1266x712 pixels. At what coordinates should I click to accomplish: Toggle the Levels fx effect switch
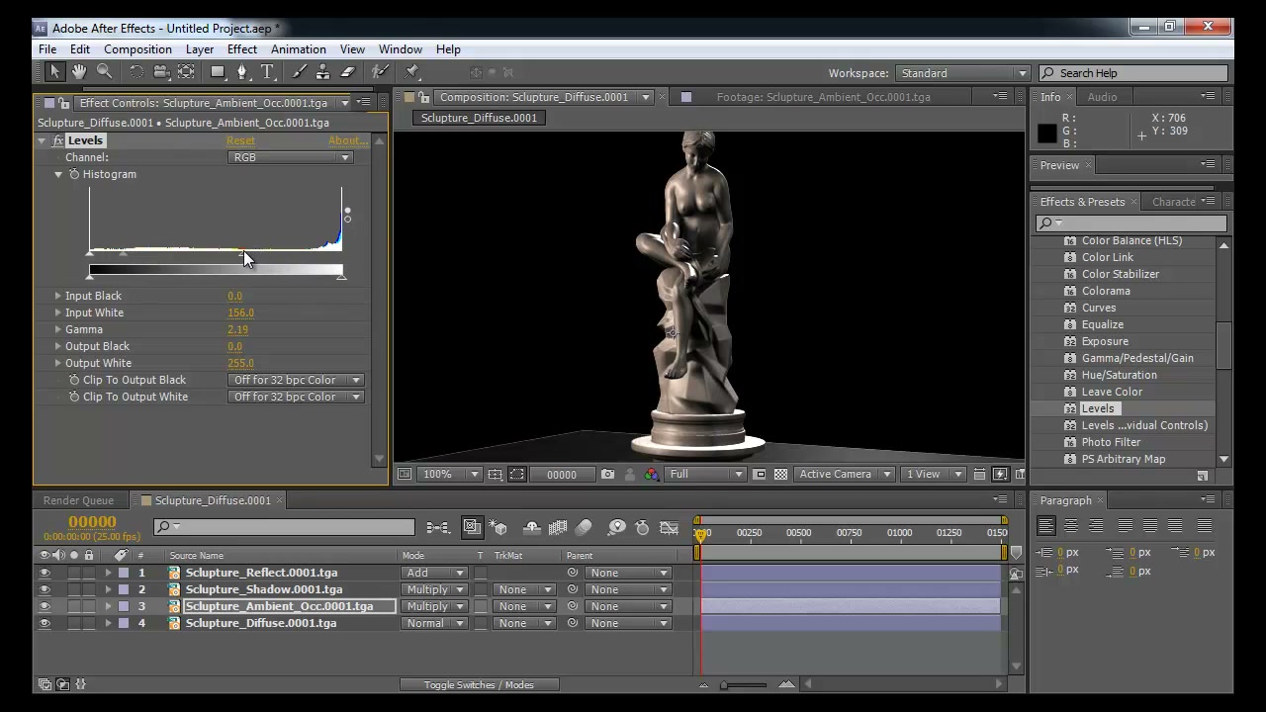coord(58,140)
